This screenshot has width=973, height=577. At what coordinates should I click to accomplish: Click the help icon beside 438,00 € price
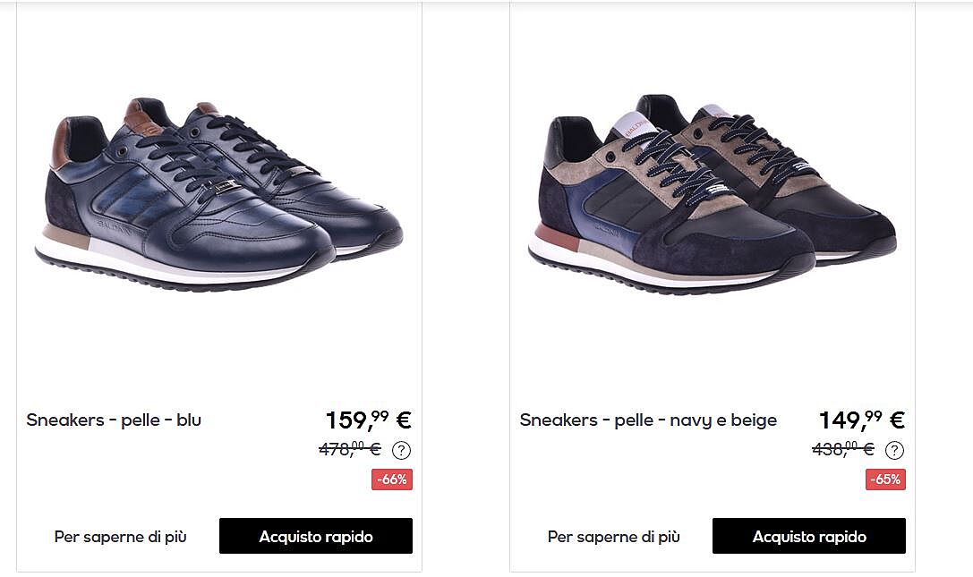pyautogui.click(x=894, y=450)
